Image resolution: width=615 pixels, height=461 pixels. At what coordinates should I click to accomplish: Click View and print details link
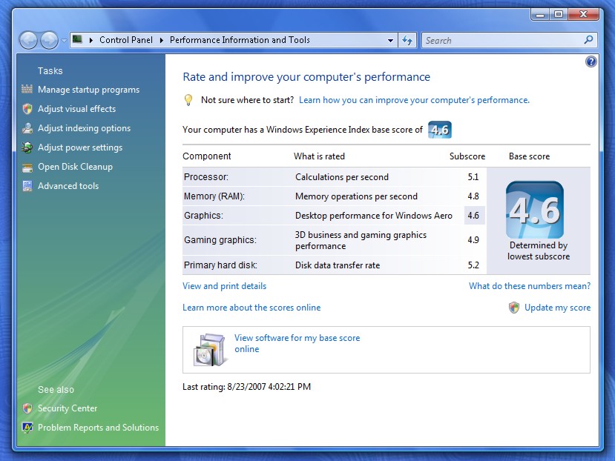[224, 286]
